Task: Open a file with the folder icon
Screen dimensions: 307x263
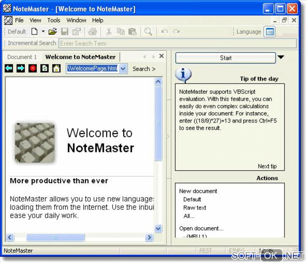Action: tap(53, 31)
